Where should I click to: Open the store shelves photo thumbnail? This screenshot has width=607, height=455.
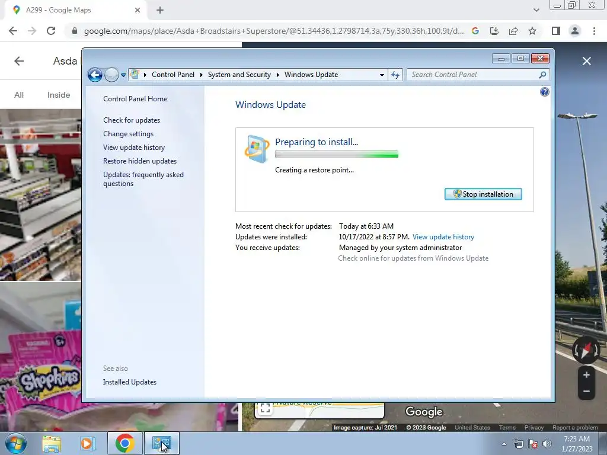41,194
